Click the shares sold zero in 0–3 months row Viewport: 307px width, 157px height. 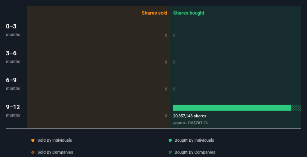pyautogui.click(x=166, y=35)
